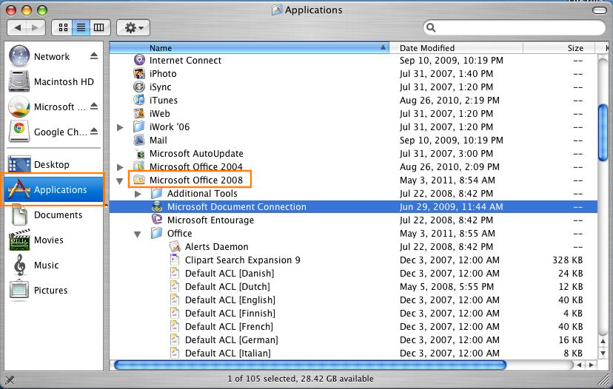Open Movies in the sidebar
This screenshot has width=613, height=389.
[x=36, y=240]
